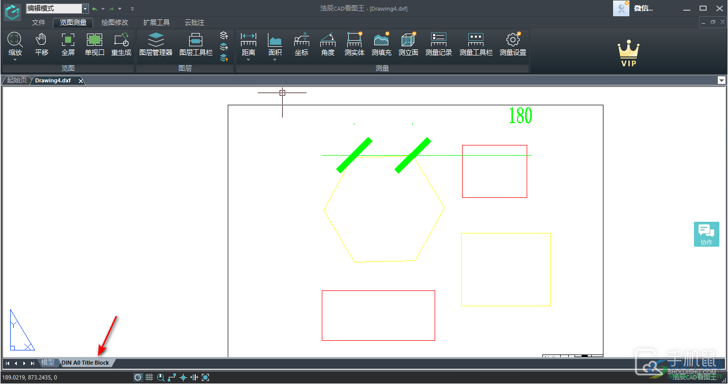Toggle grid display in status bar
728x384 pixels.
point(149,377)
